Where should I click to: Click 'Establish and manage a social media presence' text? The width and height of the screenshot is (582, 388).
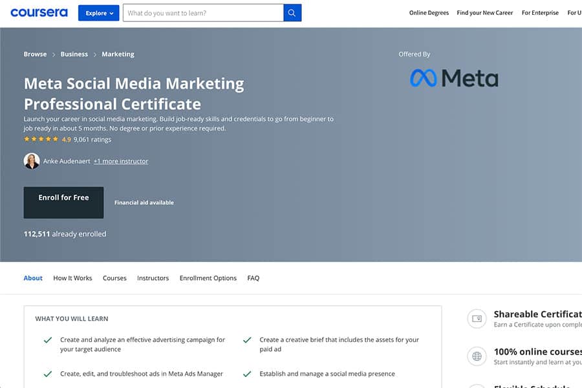pyautogui.click(x=327, y=374)
